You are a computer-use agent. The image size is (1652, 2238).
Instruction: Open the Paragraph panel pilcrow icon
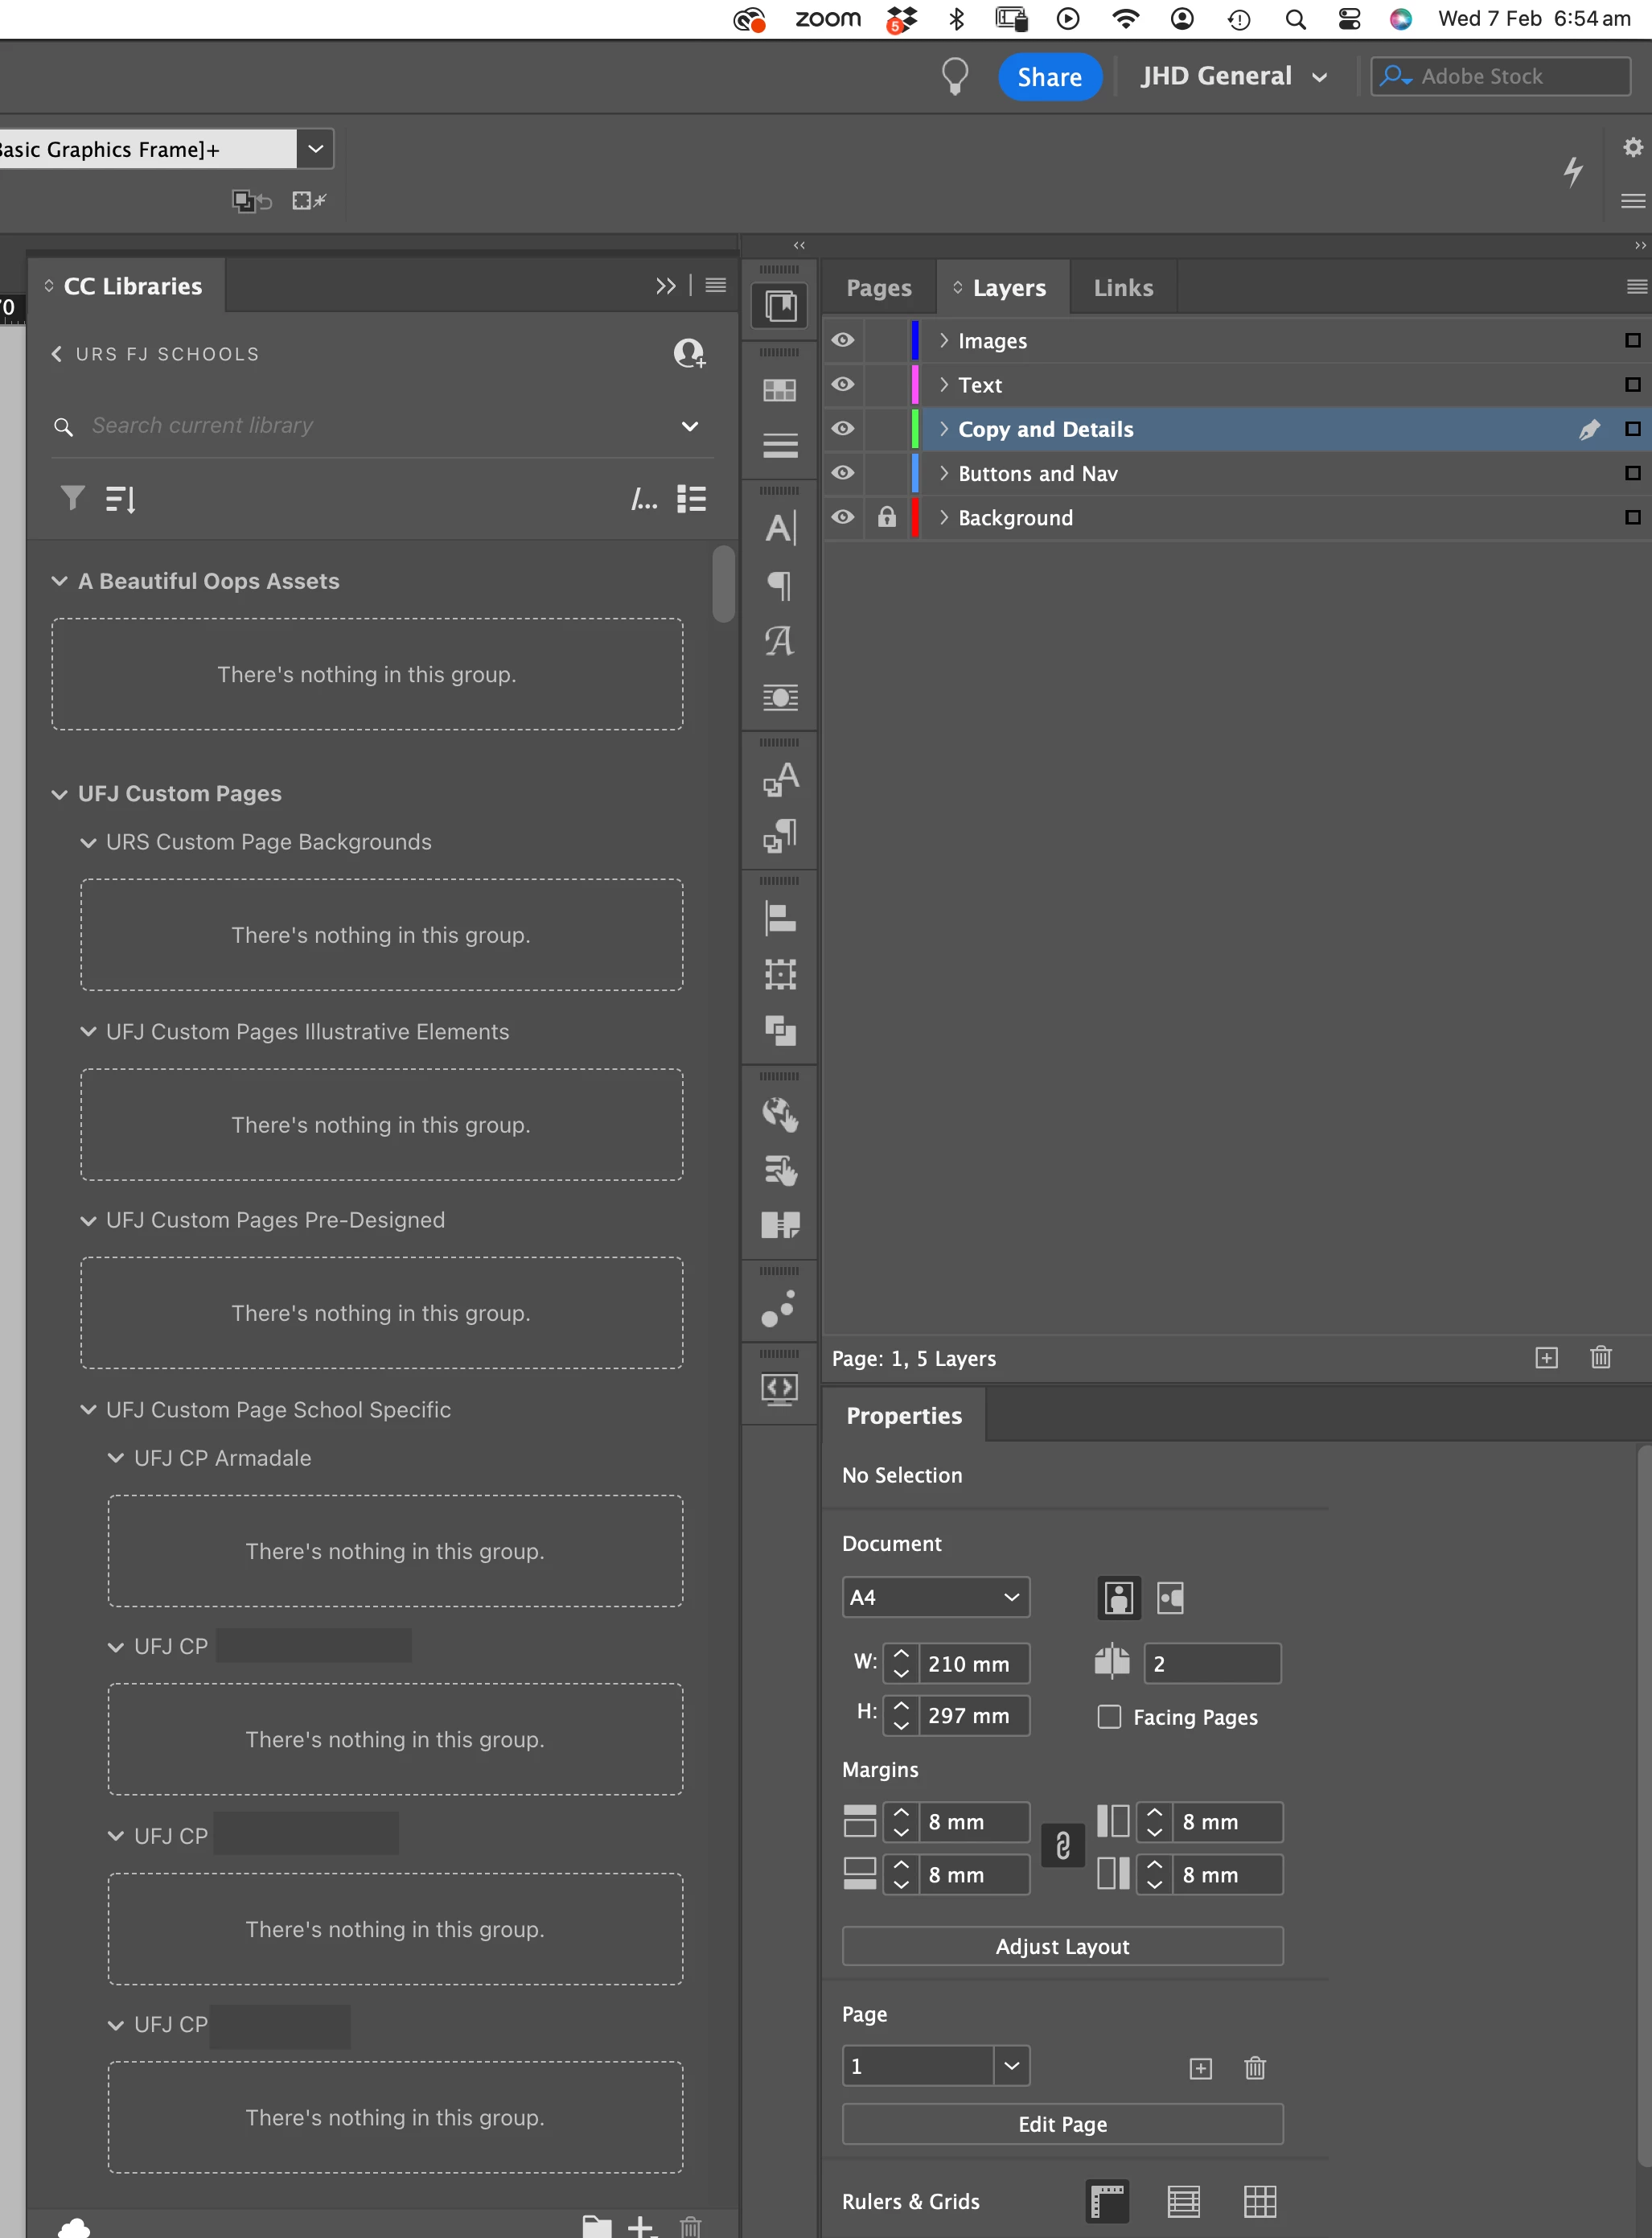[780, 585]
